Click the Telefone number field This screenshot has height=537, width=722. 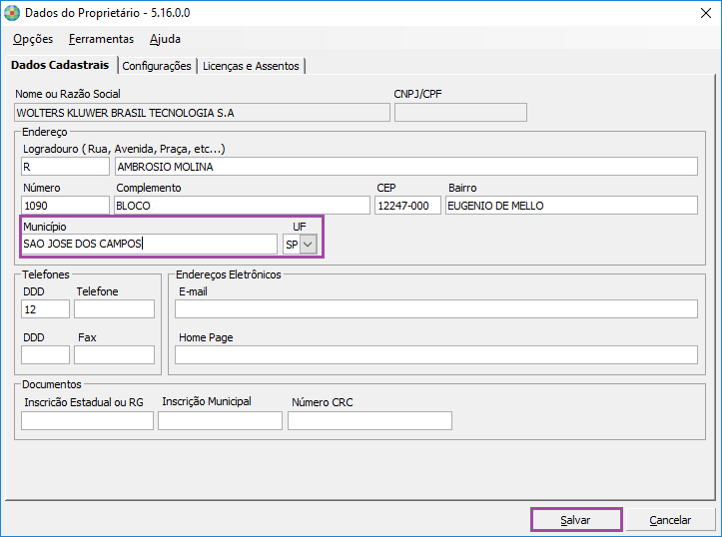click(114, 309)
